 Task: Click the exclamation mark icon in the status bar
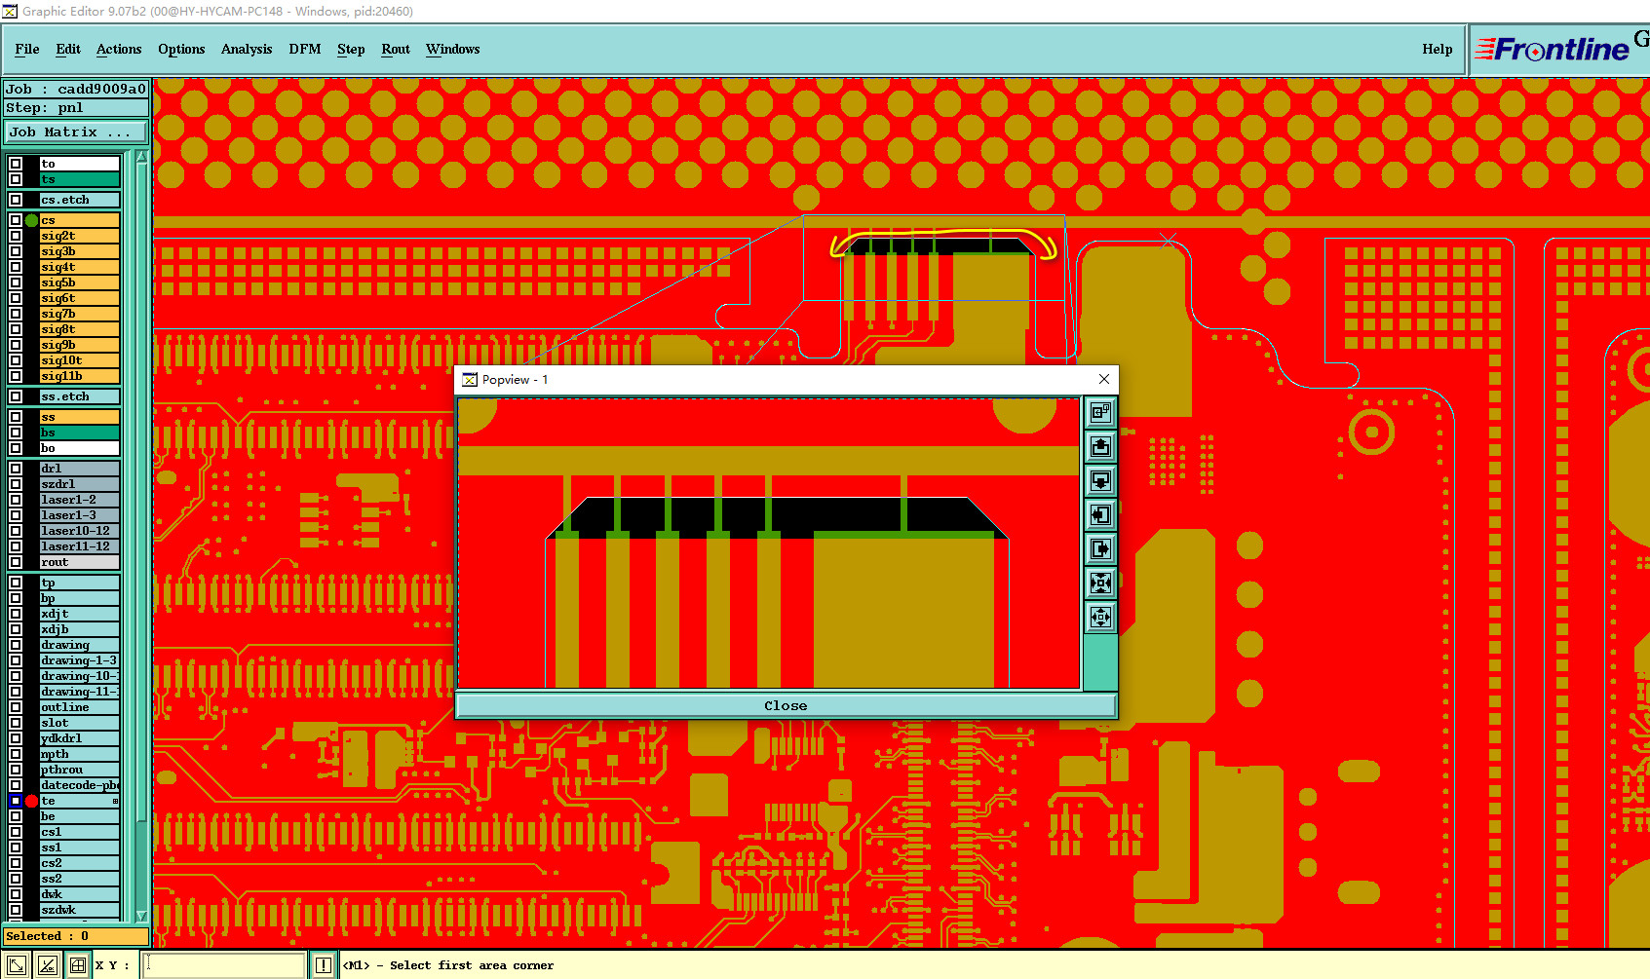[x=323, y=965]
